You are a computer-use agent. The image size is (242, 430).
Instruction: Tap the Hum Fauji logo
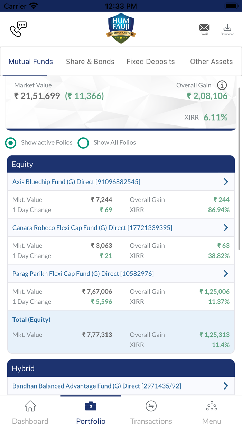tap(121, 28)
